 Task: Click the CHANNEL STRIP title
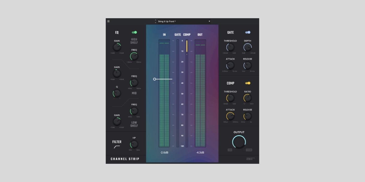pyautogui.click(x=125, y=159)
